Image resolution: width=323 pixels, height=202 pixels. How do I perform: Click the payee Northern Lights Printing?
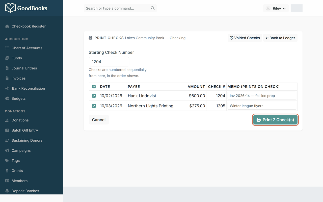[150, 106]
